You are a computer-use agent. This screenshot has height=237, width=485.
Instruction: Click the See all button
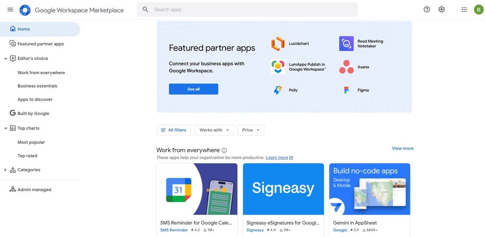(x=194, y=89)
